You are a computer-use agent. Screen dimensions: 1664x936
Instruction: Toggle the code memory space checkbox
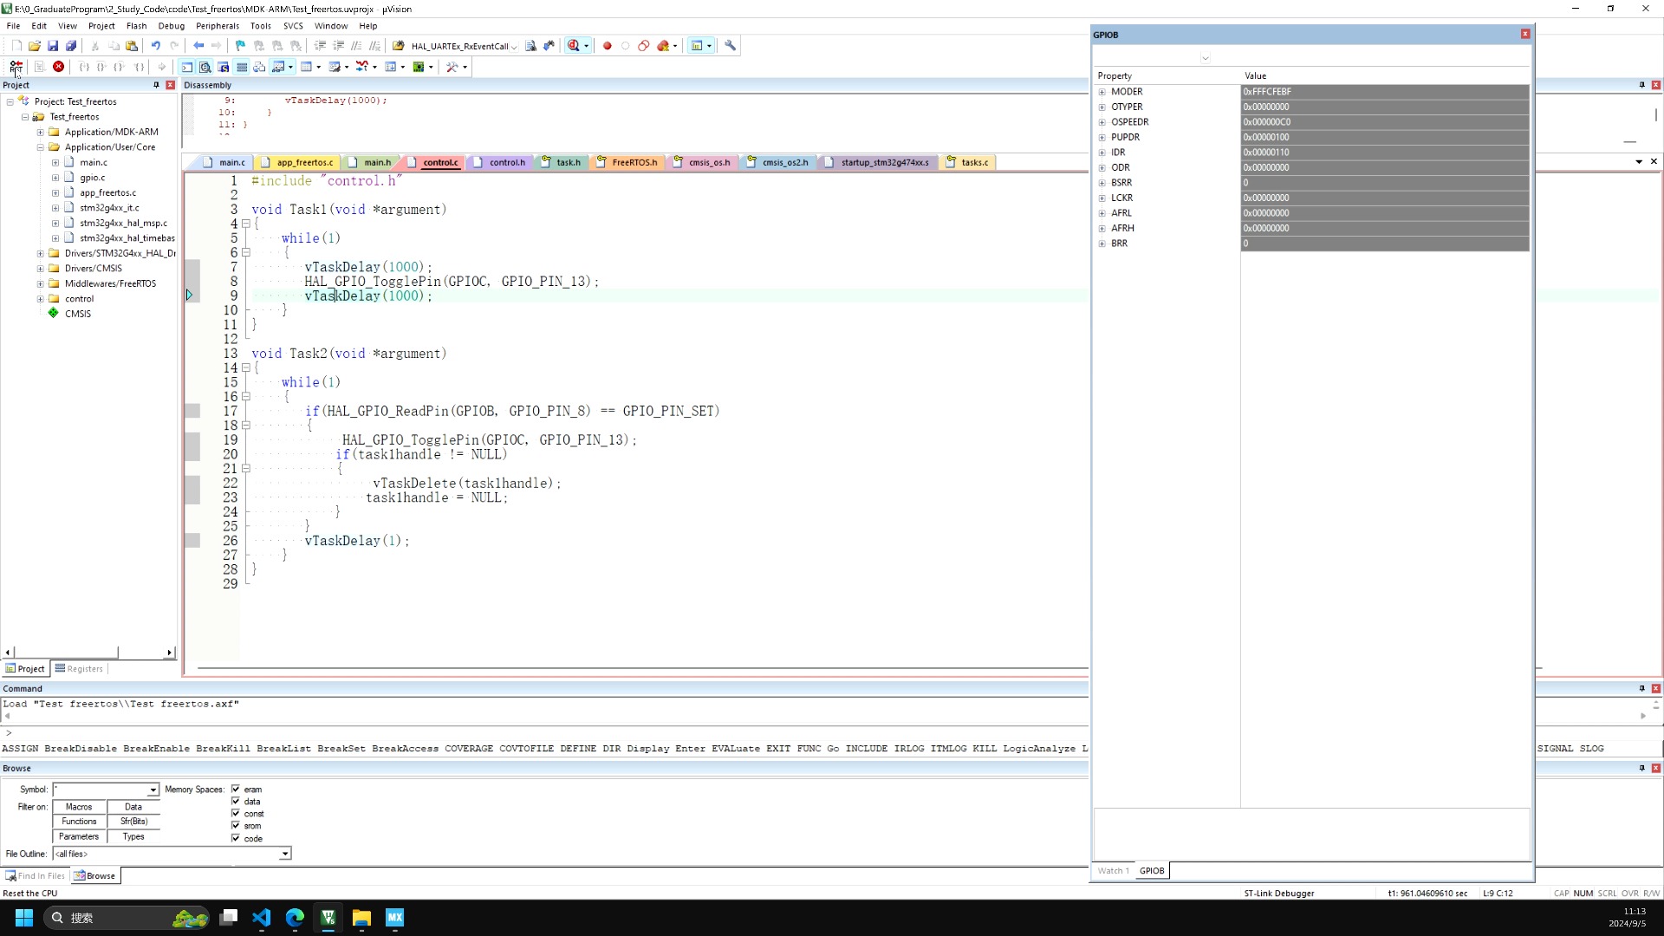tap(236, 838)
